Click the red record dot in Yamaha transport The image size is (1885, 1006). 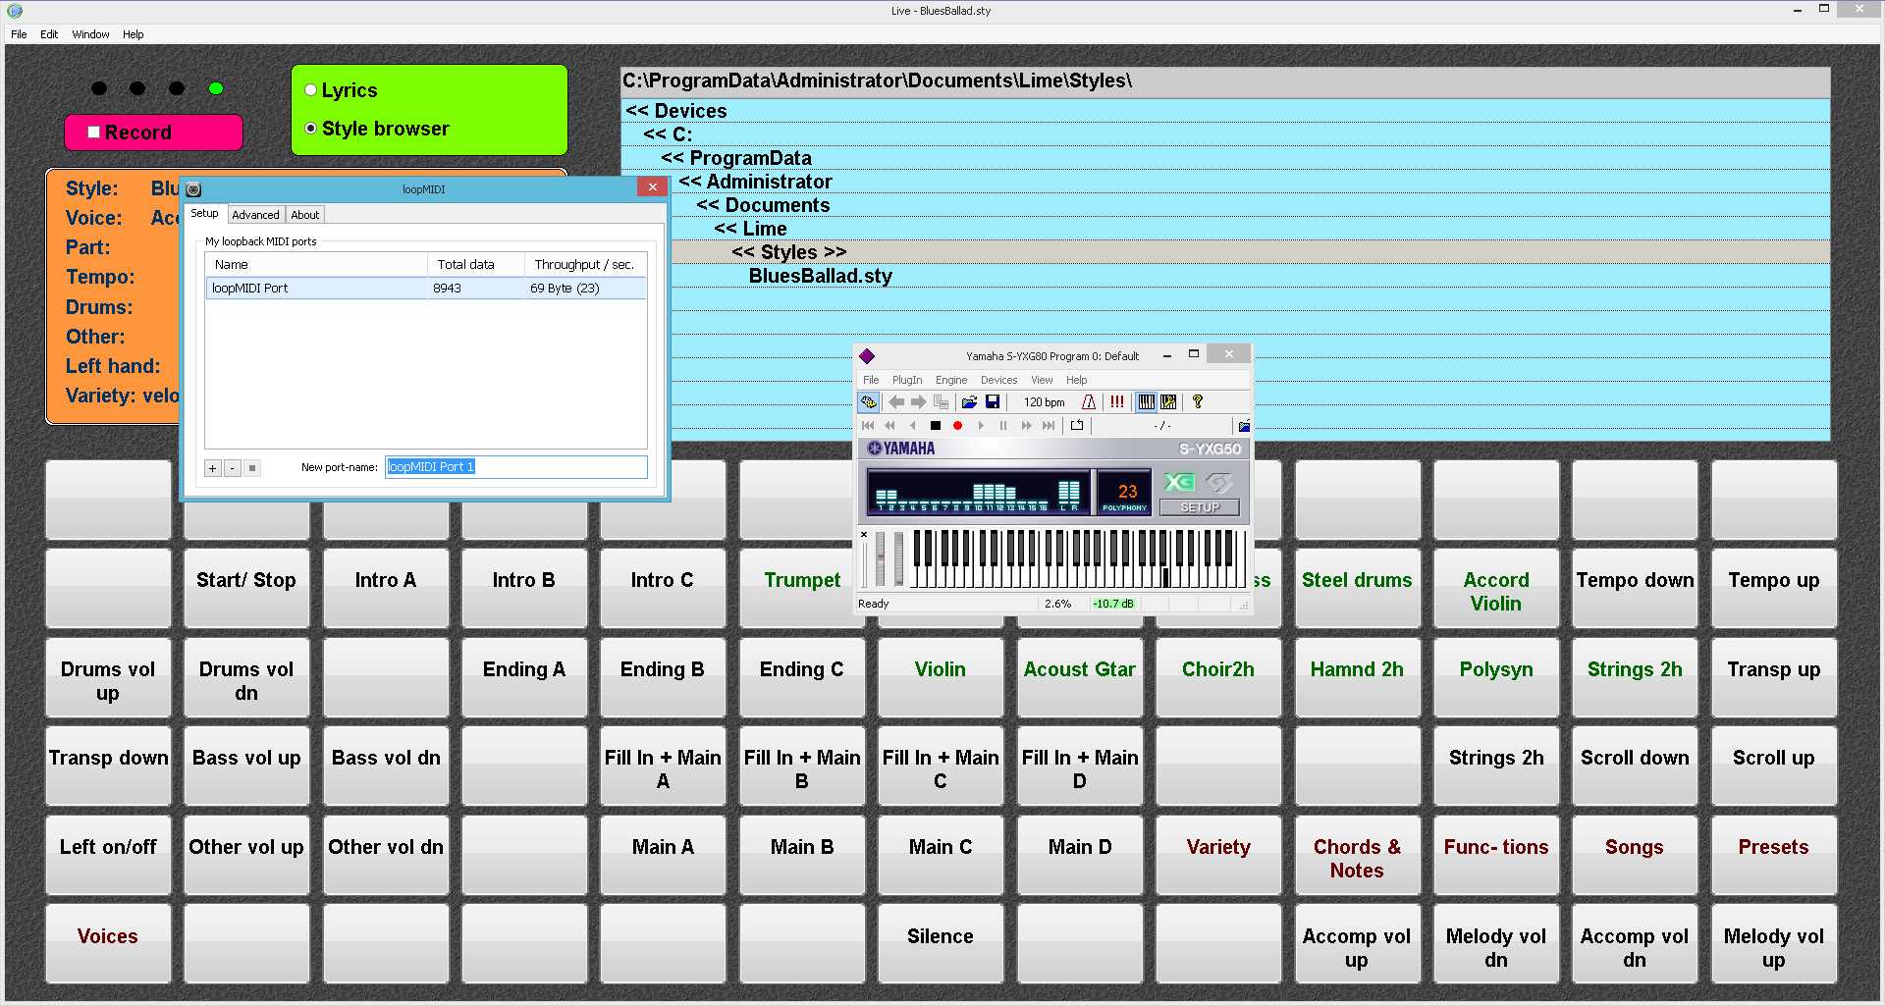tap(958, 426)
